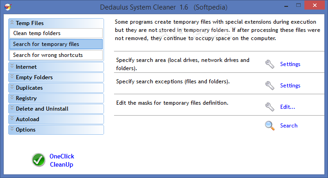Open the Autoload category header
The image size is (328, 178).
tap(56, 119)
